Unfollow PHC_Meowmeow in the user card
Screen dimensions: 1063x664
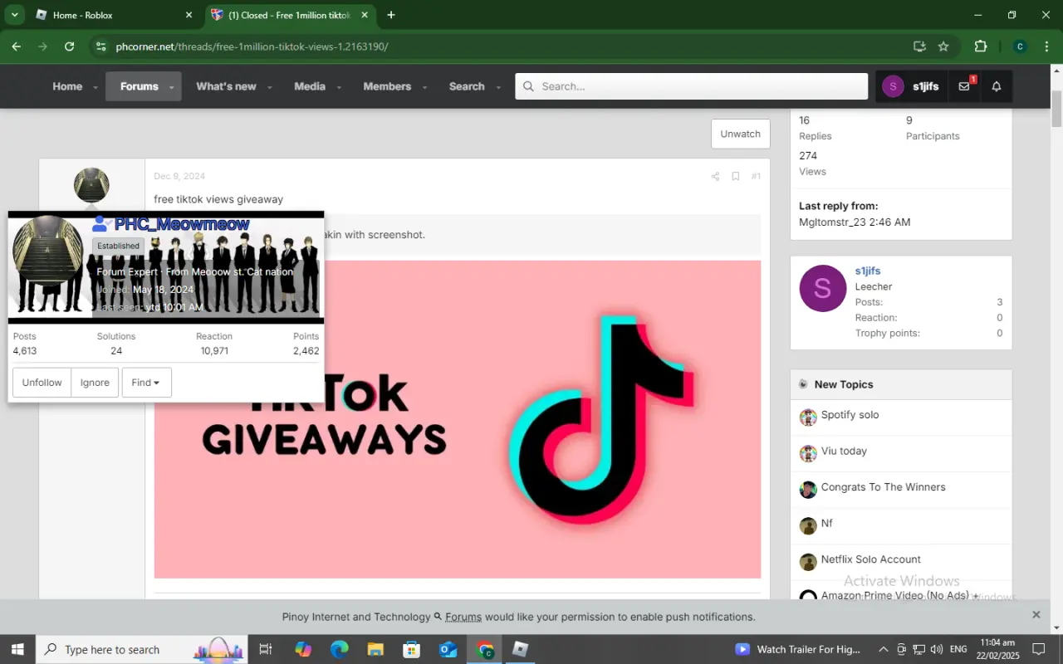[x=42, y=383]
